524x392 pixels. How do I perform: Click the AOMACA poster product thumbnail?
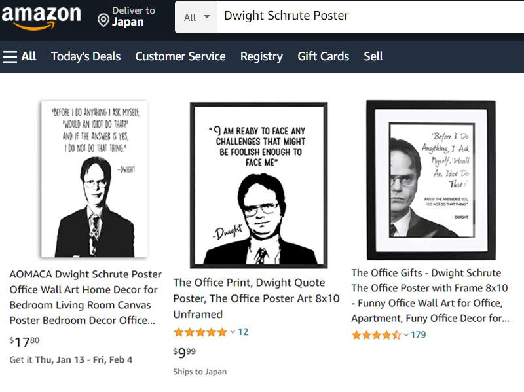[94, 179]
